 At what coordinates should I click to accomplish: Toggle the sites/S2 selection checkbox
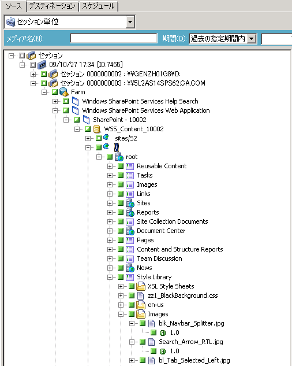[x=99, y=138]
